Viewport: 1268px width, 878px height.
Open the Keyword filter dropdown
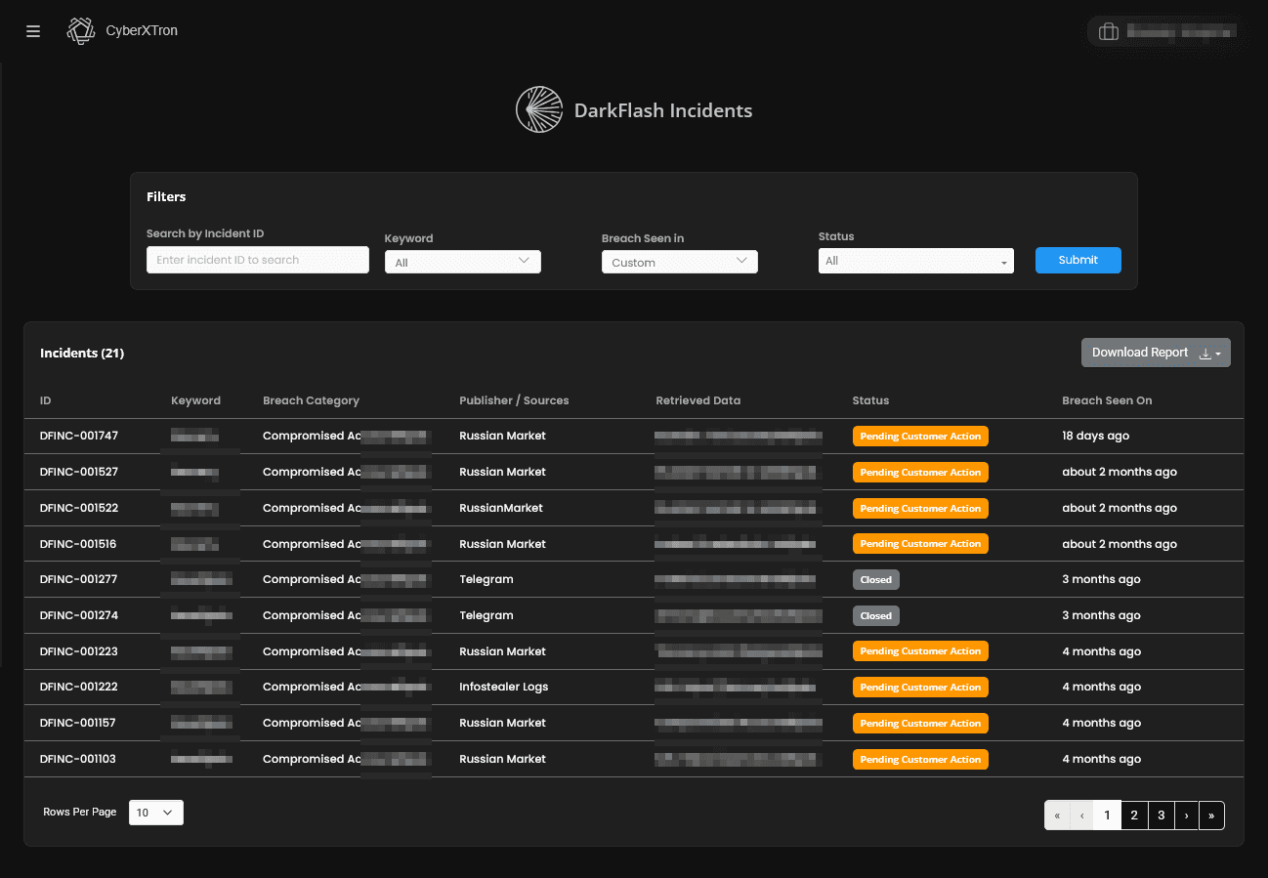click(x=462, y=261)
